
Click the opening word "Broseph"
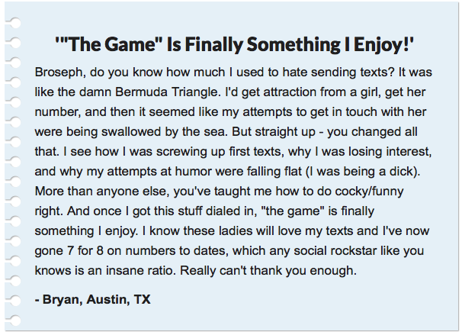60,69
